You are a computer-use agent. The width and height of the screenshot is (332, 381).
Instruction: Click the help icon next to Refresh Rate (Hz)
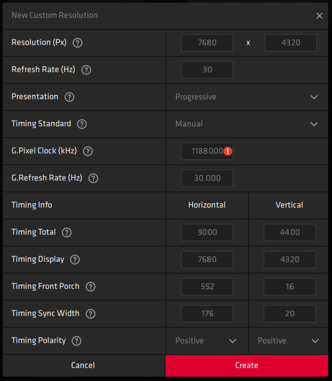point(86,70)
